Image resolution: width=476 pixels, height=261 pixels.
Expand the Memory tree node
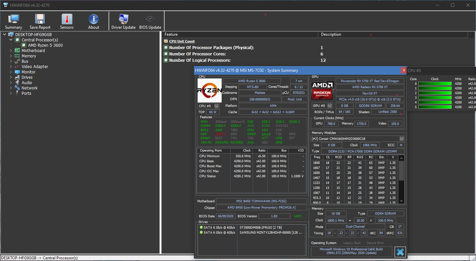(x=11, y=56)
